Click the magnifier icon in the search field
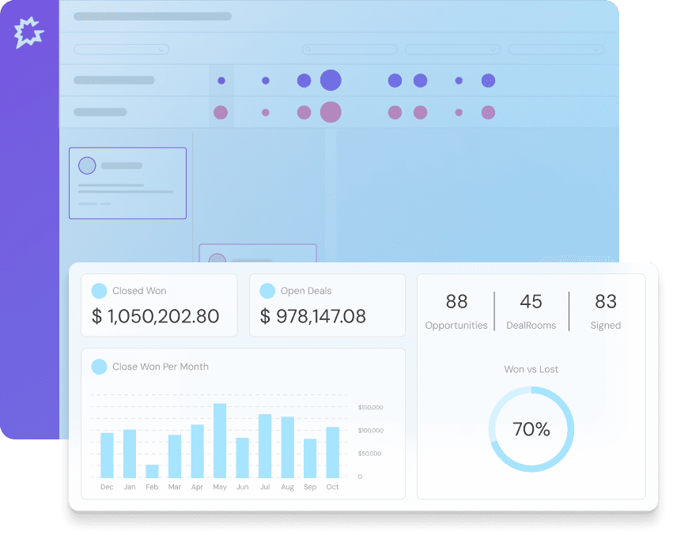673x535 pixels. coord(308,50)
